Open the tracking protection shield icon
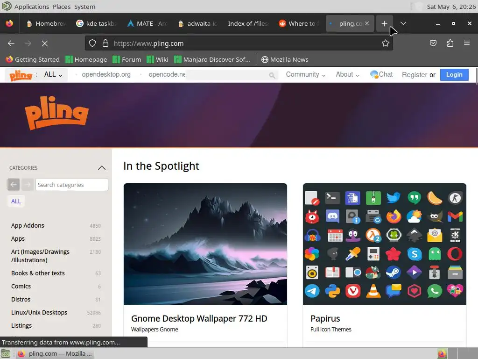This screenshot has height=359, width=478. [x=92, y=43]
